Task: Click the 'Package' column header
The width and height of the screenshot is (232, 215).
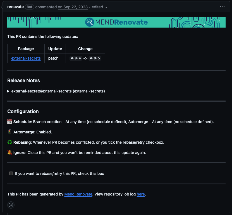Action: (x=26, y=49)
